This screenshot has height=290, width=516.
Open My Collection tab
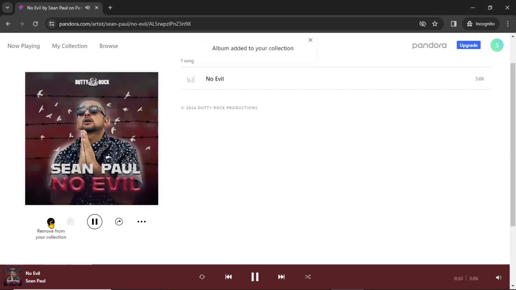[69, 46]
